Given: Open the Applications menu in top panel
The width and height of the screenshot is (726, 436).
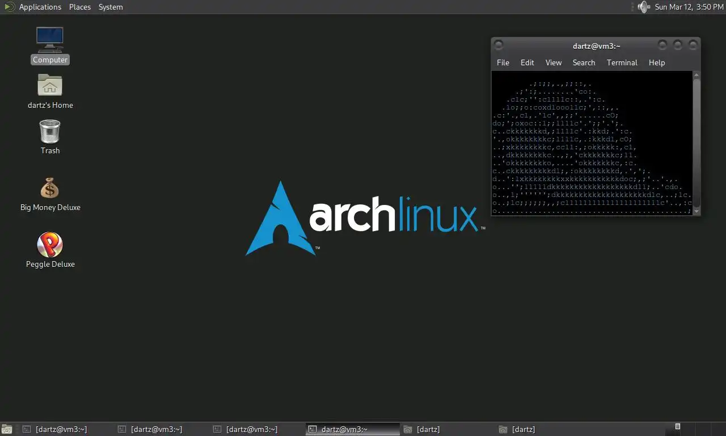Looking at the screenshot, I should tap(40, 7).
